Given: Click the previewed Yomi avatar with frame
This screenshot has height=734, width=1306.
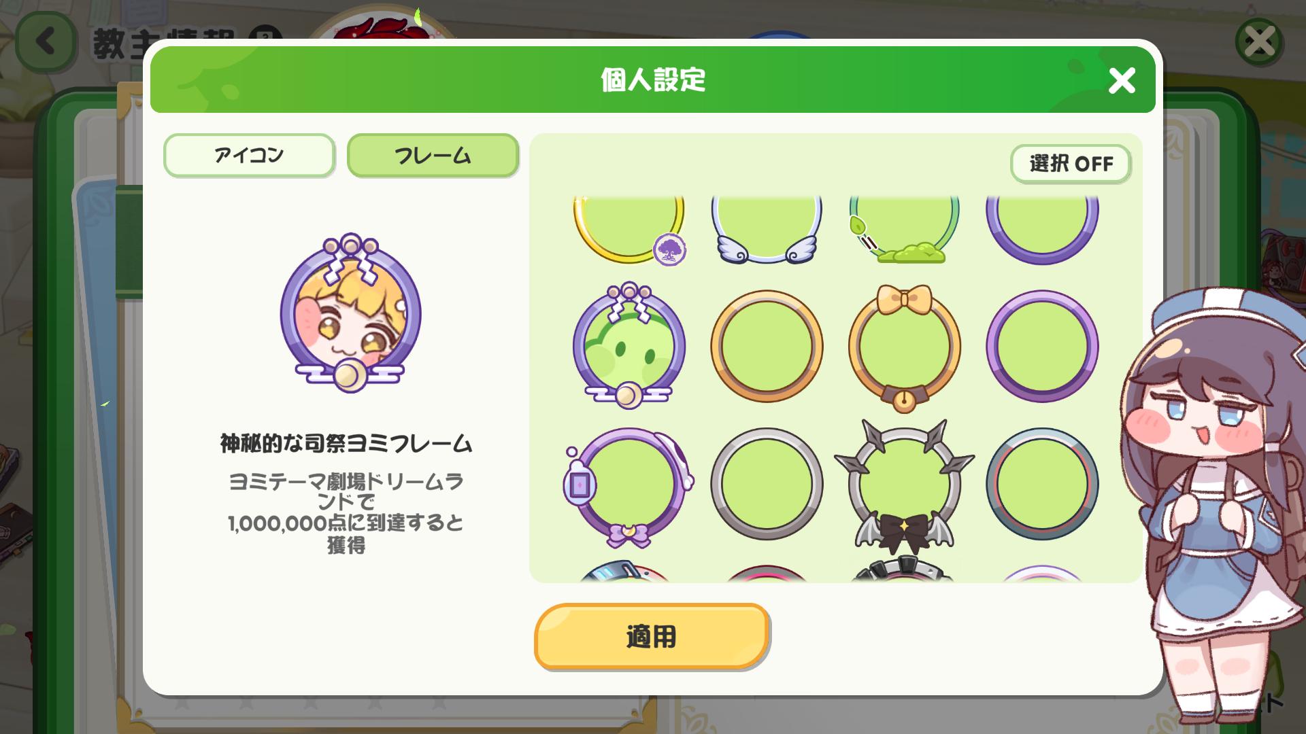Looking at the screenshot, I should [350, 313].
